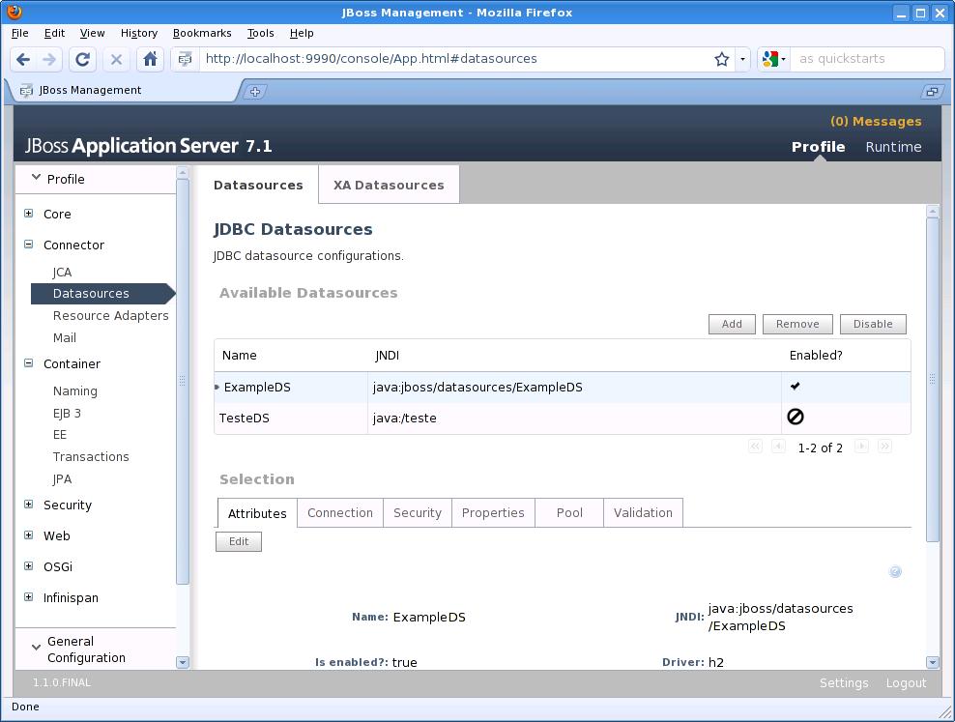Click the Add datasource button
Image resolution: width=955 pixels, height=722 pixels.
(732, 324)
